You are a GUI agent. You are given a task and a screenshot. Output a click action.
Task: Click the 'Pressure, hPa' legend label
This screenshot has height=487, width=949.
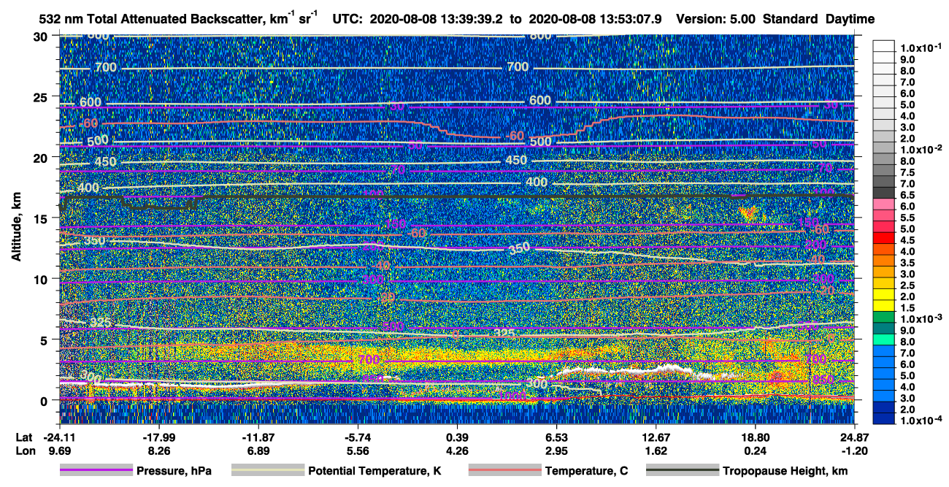coord(174,471)
